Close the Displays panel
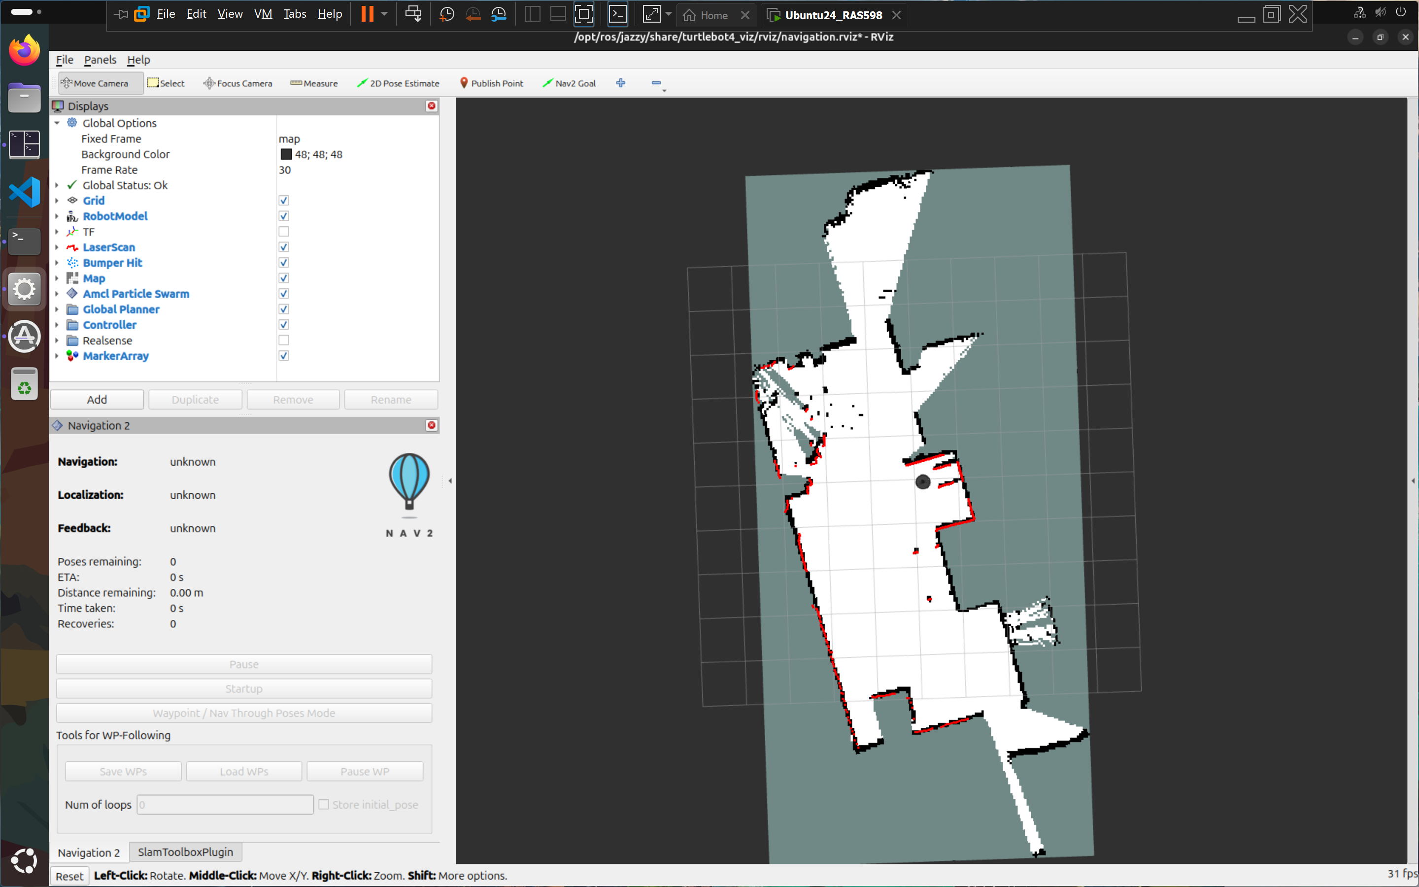The height and width of the screenshot is (887, 1419). pyautogui.click(x=432, y=105)
